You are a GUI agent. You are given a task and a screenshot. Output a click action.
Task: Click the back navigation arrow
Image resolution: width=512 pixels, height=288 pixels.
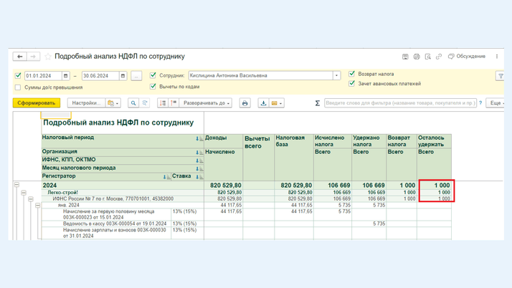tap(20, 57)
